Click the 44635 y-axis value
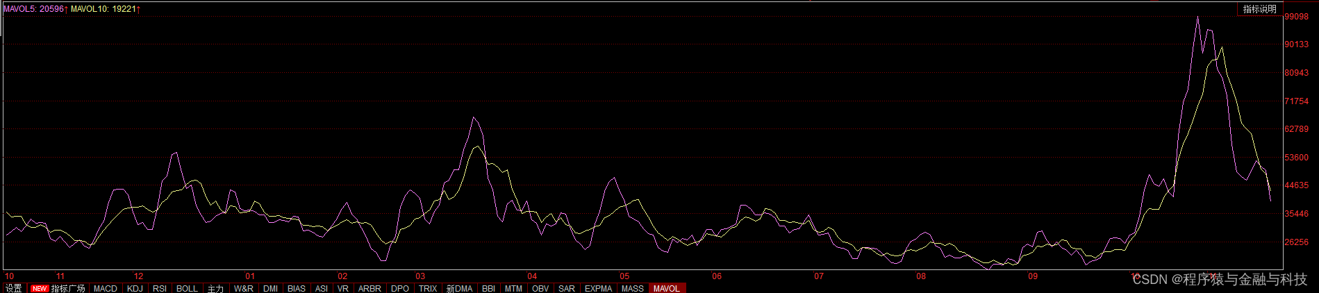 [x=1296, y=185]
